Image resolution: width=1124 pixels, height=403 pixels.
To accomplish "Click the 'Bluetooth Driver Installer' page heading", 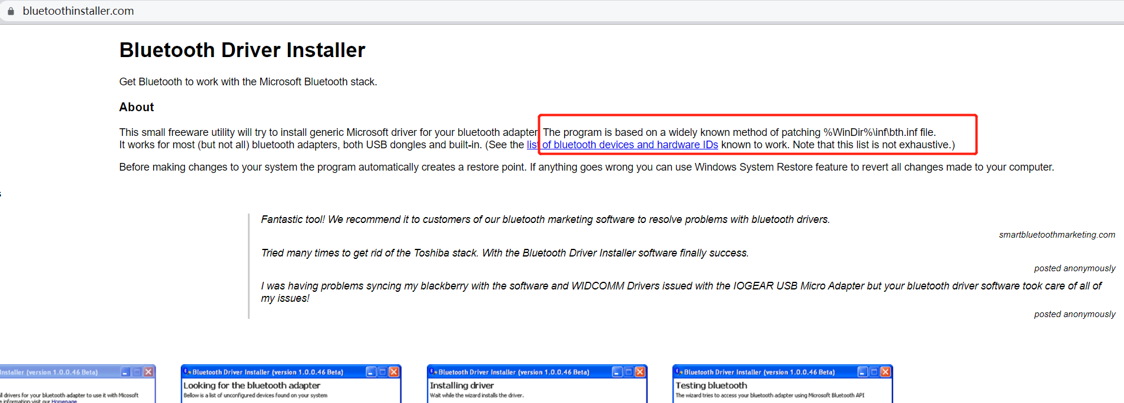I will [x=242, y=51].
